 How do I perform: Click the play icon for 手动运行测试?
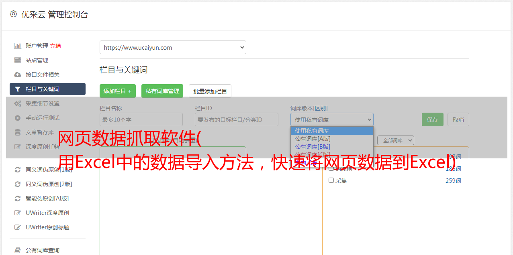coord(18,118)
